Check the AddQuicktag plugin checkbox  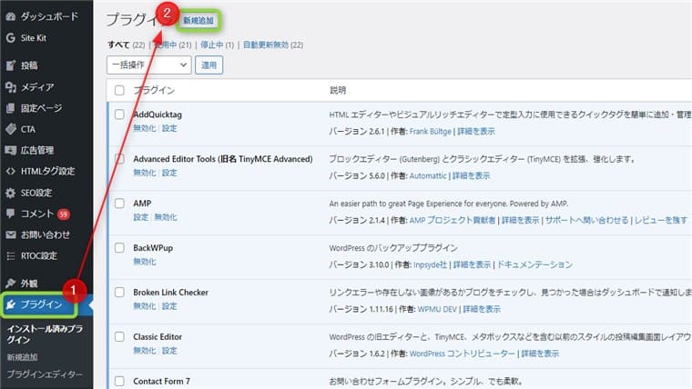tap(119, 115)
